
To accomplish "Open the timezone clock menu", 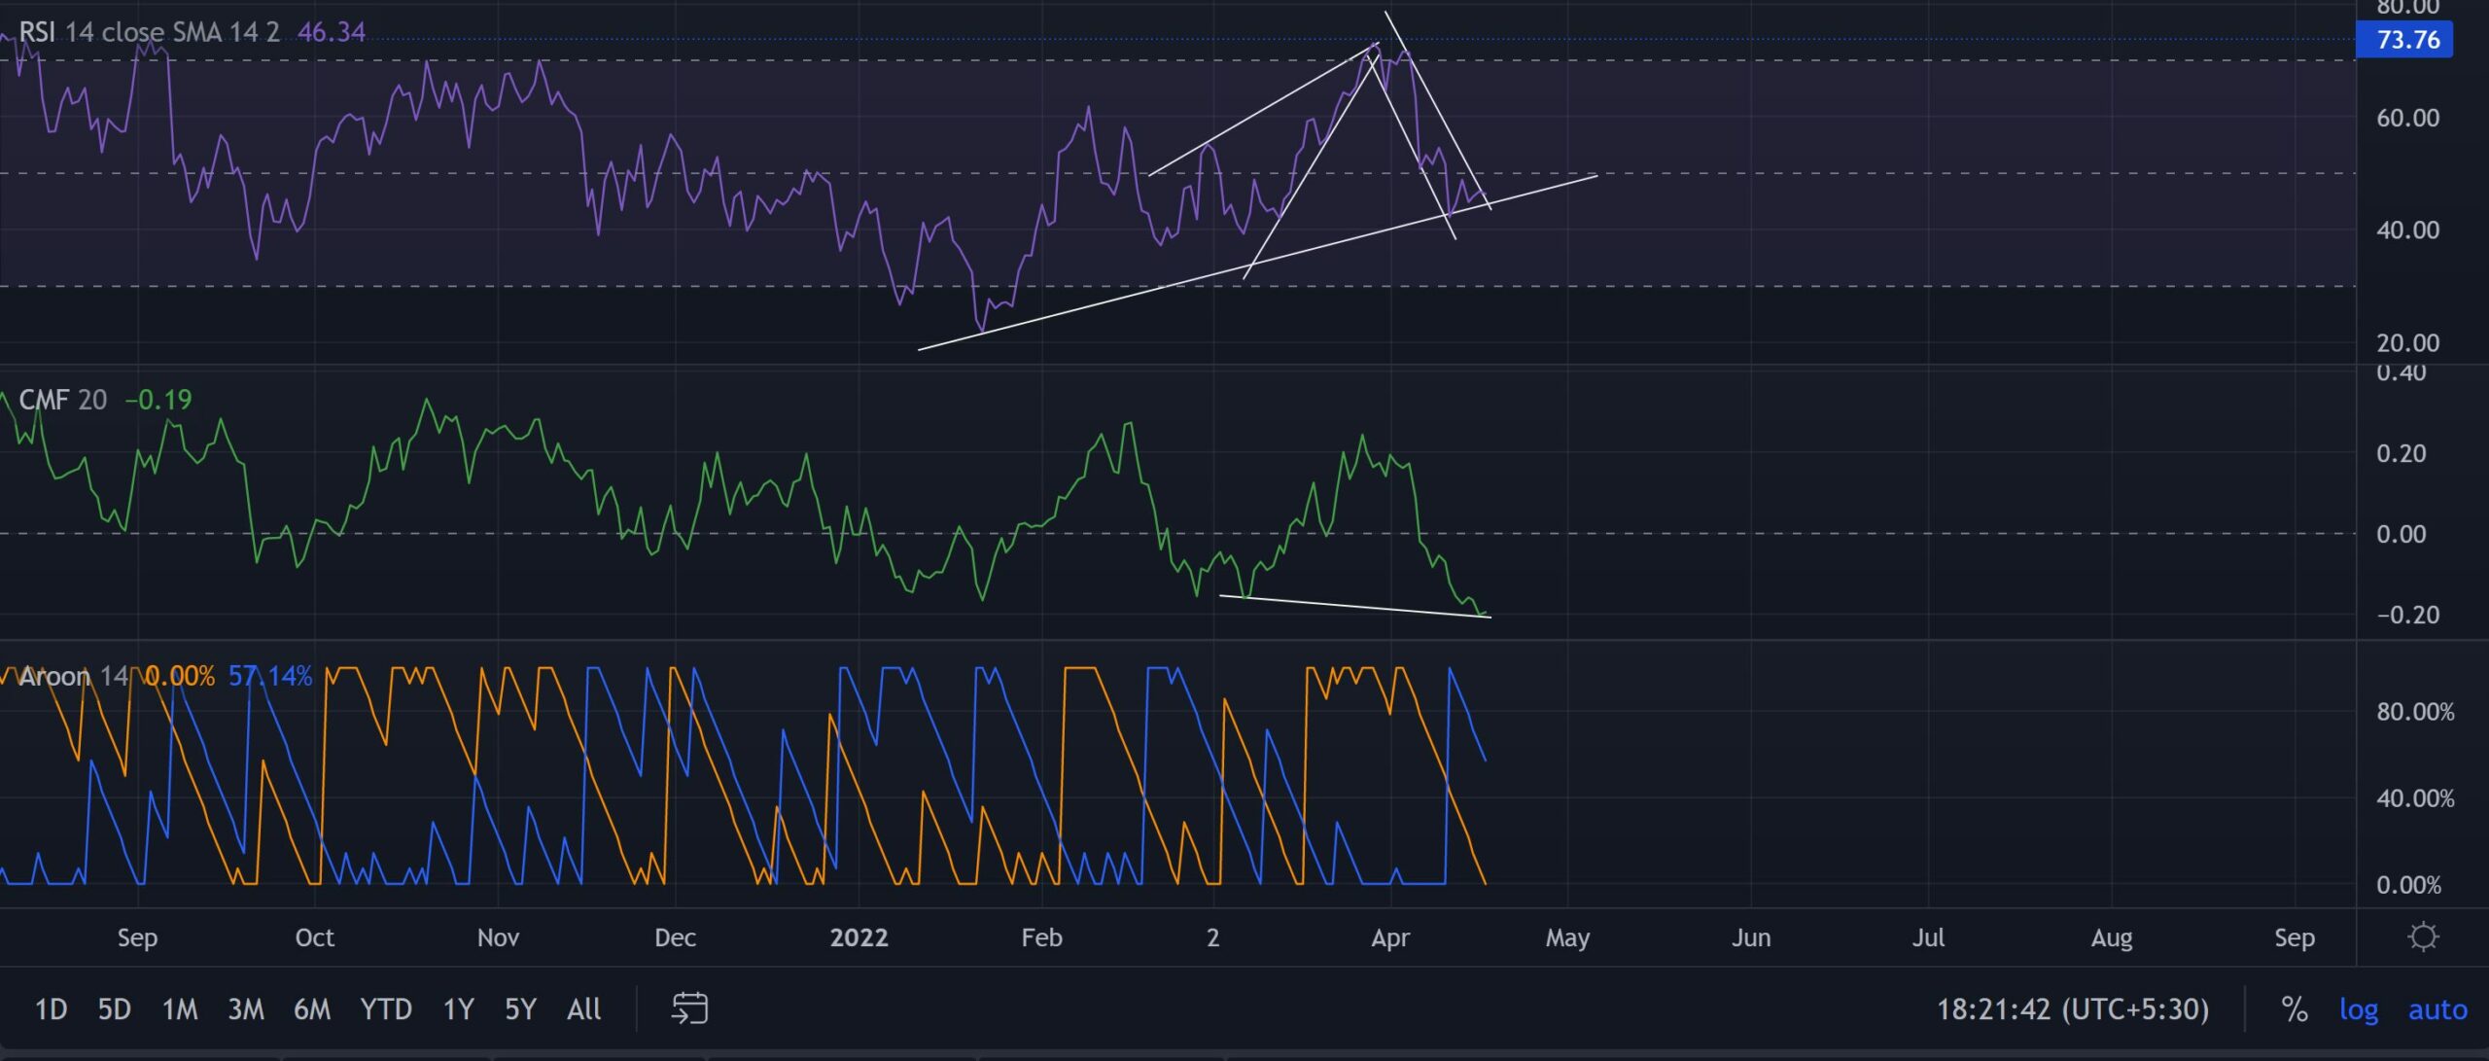I will pyautogui.click(x=2072, y=1009).
